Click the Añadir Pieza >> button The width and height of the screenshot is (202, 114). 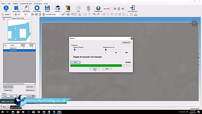pyautogui.click(x=31, y=87)
